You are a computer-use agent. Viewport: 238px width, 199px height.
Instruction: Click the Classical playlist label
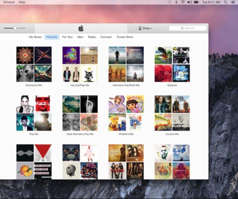[x=172, y=85]
